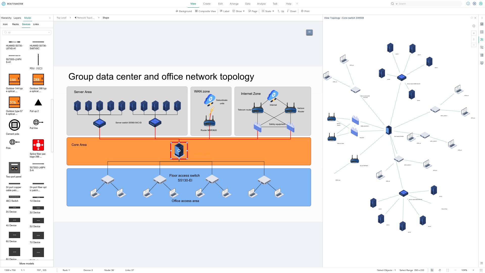Switch to 3D view using the 3D button

tap(309, 32)
